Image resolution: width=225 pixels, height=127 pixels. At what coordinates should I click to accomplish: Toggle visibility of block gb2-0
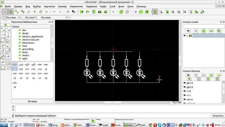pos(185,87)
